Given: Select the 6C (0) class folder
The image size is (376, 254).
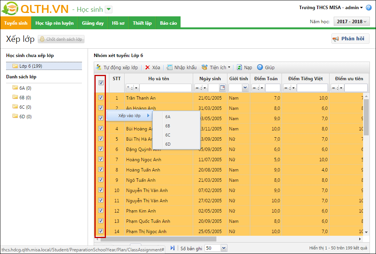Looking at the screenshot, I should tap(25, 107).
